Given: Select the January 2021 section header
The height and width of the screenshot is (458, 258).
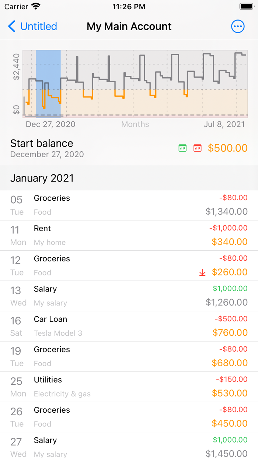Looking at the screenshot, I should click(x=42, y=178).
